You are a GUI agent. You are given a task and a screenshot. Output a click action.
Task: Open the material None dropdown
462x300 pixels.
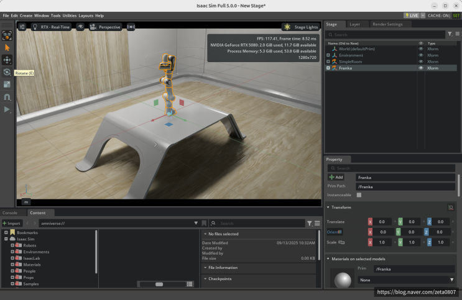pyautogui.click(x=406, y=280)
